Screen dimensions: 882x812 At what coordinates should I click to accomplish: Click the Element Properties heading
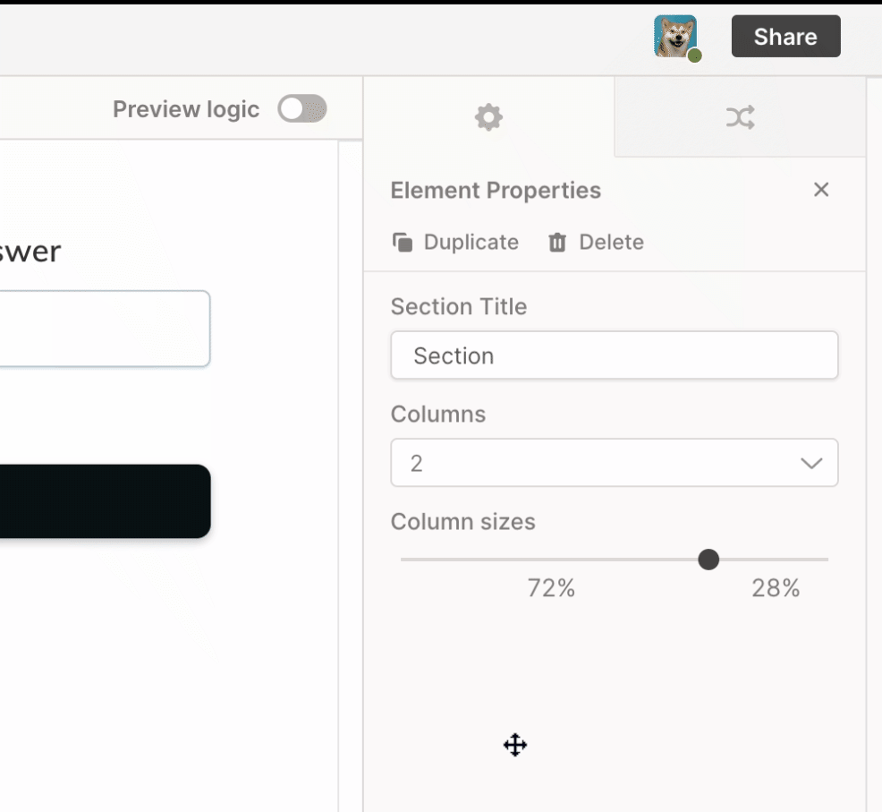pyautogui.click(x=496, y=191)
